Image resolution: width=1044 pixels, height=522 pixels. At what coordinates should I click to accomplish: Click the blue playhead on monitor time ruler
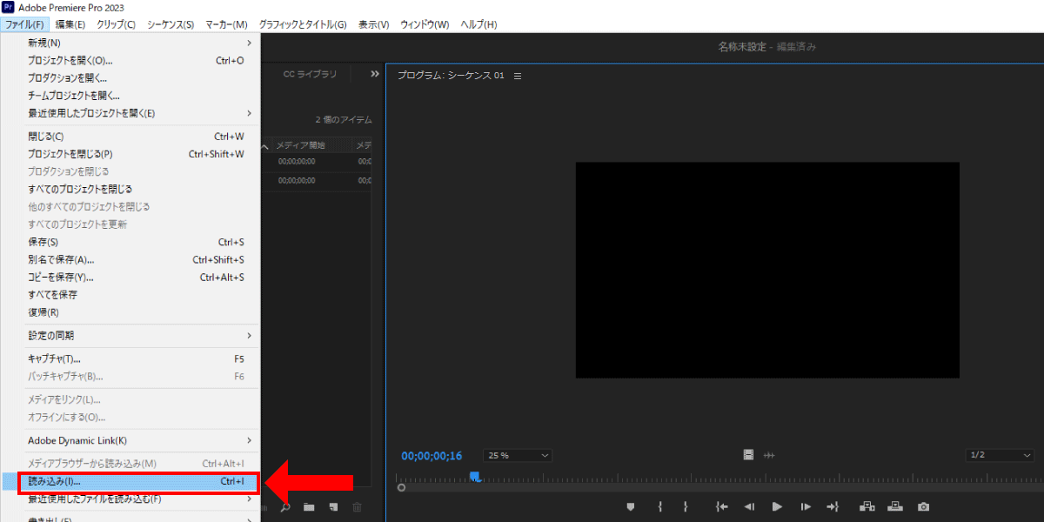475,476
